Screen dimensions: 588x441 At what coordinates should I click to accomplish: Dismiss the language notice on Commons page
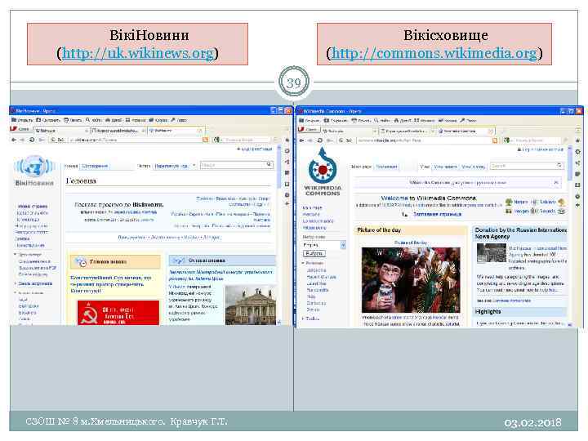(x=556, y=182)
